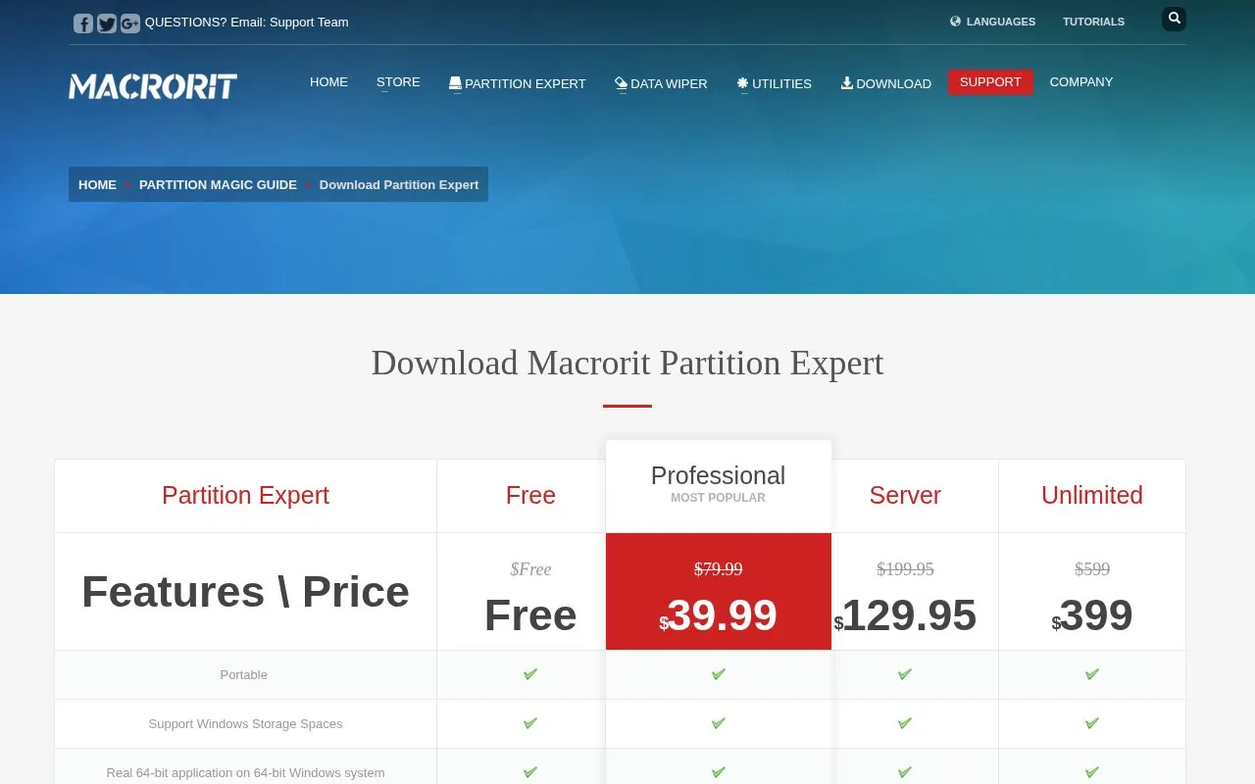Open the Languages menu
Screen dimensions: 1255x784
[1001, 22]
